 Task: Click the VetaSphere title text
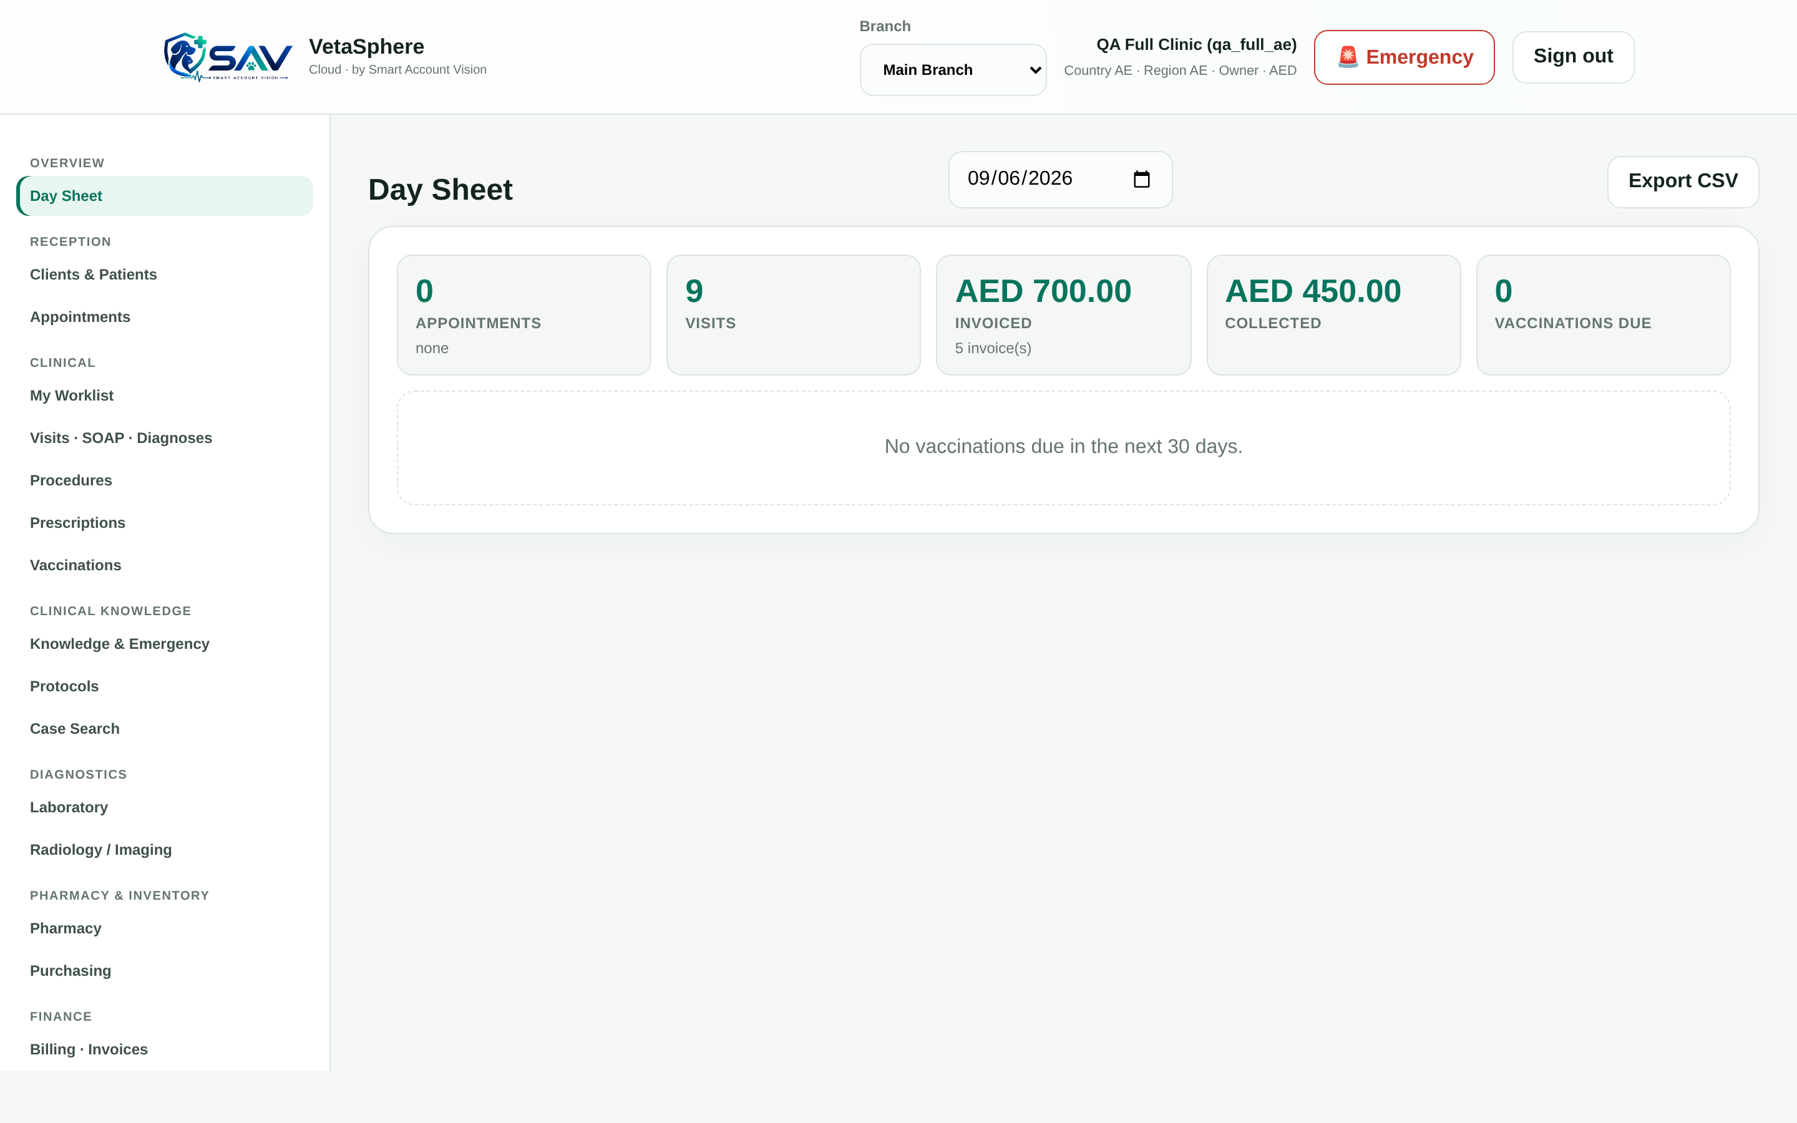(366, 47)
